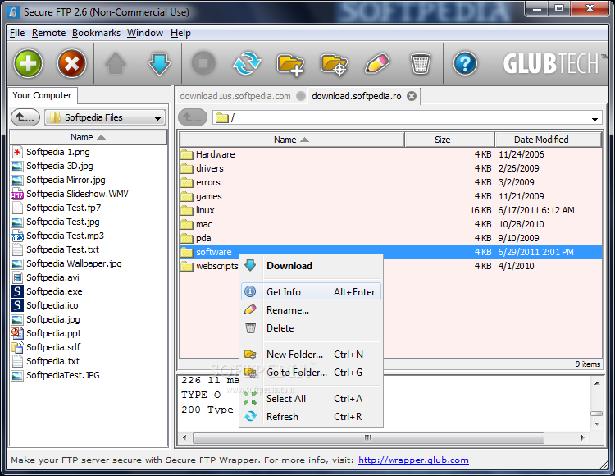Image resolution: width=615 pixels, height=476 pixels.
Task: Choose Refresh in context menu
Action: point(311,417)
